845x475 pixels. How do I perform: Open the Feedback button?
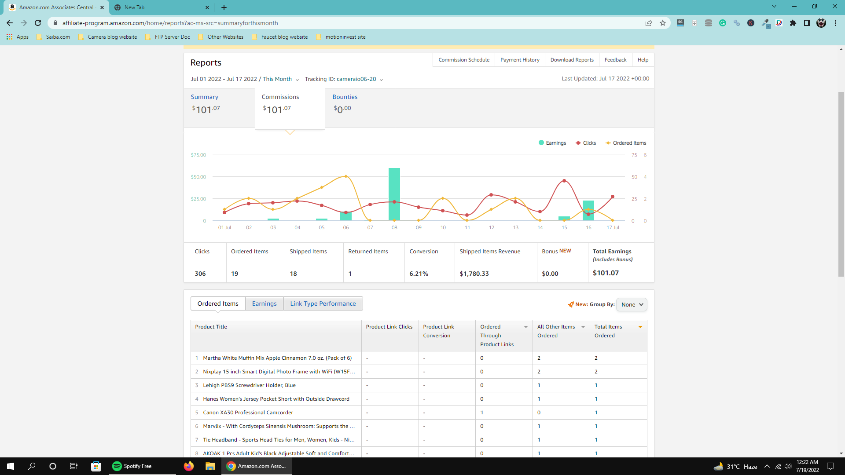[615, 60]
